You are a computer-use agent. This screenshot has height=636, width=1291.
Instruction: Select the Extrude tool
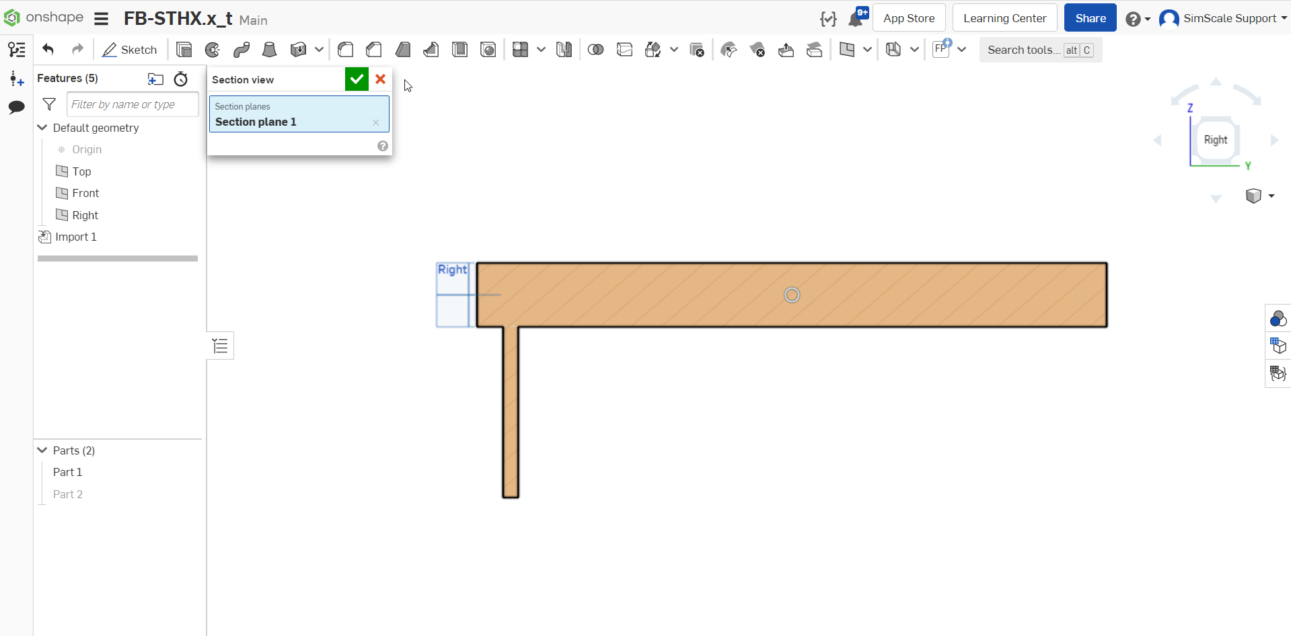(x=184, y=50)
